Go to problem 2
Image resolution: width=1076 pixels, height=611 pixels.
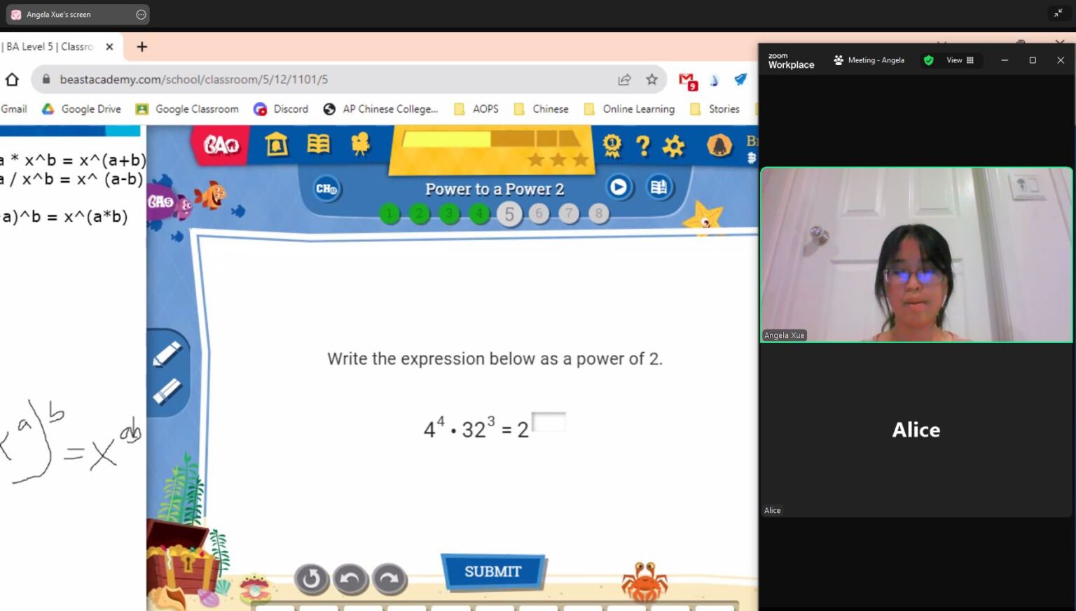[x=419, y=213]
